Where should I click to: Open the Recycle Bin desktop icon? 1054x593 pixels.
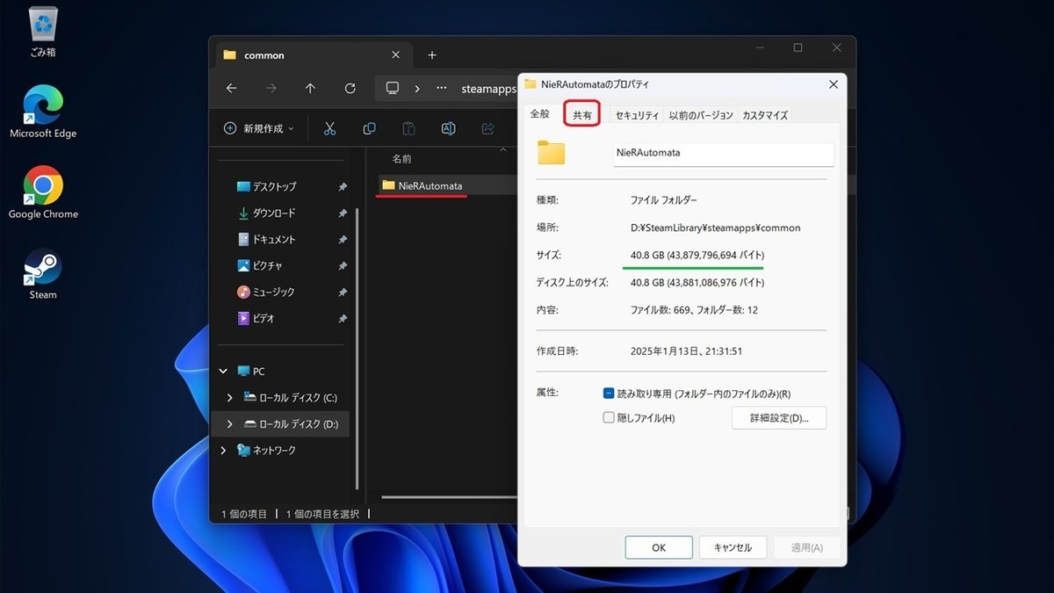pos(43,33)
